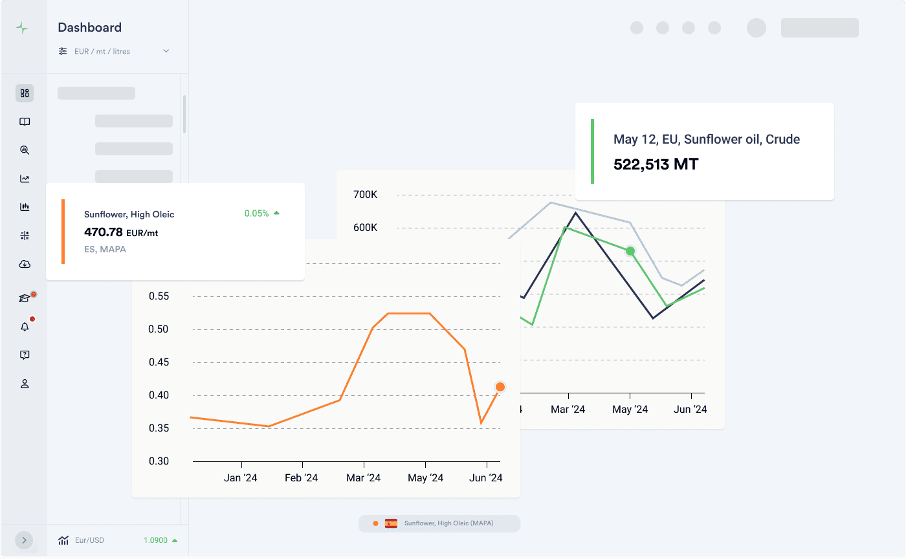View the line chart trends section
This screenshot has width=906, height=559.
25,178
